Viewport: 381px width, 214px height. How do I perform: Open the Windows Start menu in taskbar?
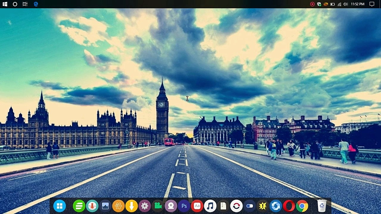[x=5, y=4]
